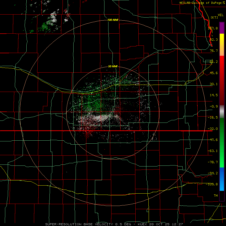Click the TH threshold label in legend
This screenshot has height=226, width=226.
click(216, 195)
